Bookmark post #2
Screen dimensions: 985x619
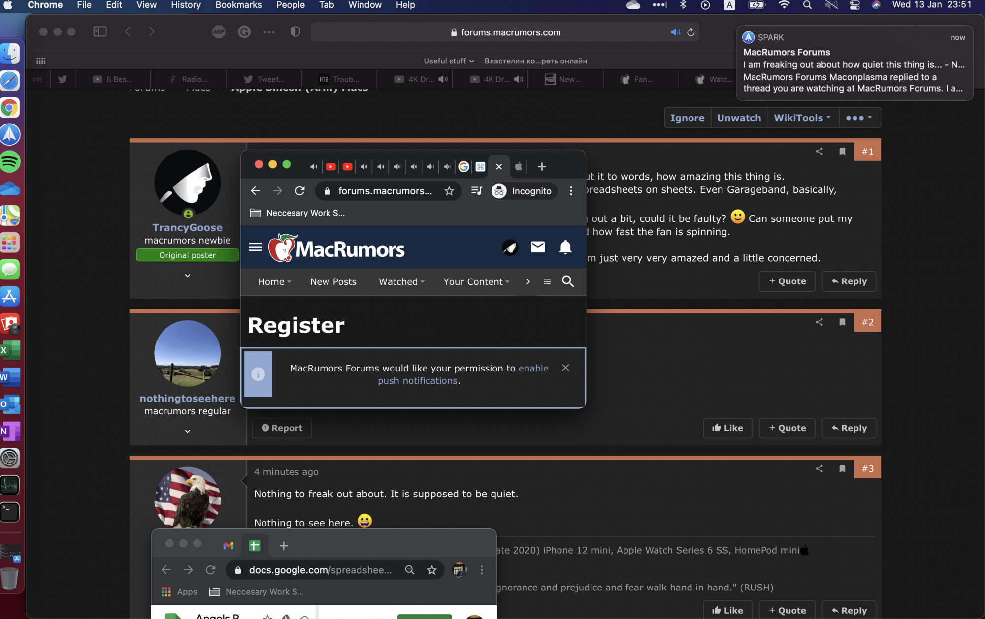tap(842, 322)
